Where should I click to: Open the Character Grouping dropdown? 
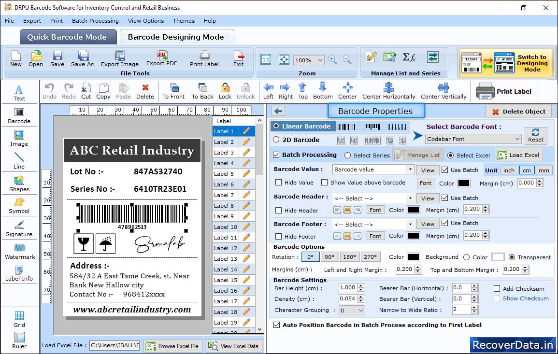pyautogui.click(x=352, y=310)
